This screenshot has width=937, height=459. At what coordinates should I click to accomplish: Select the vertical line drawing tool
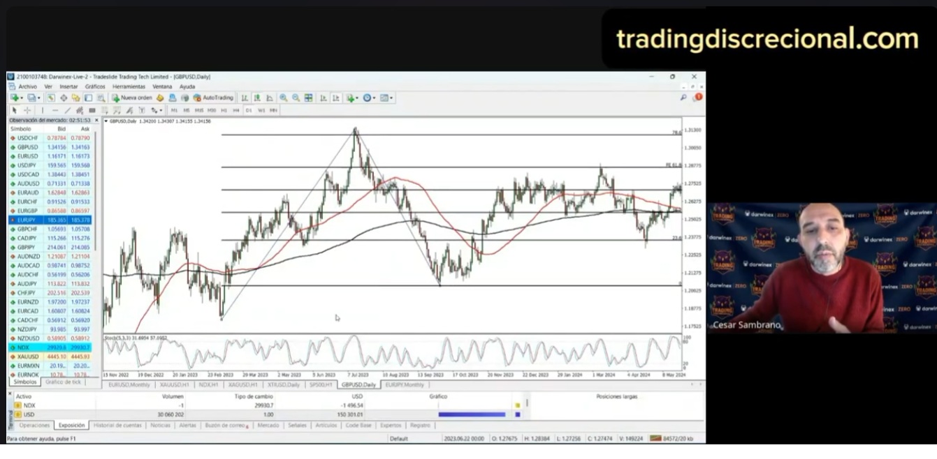(x=43, y=110)
